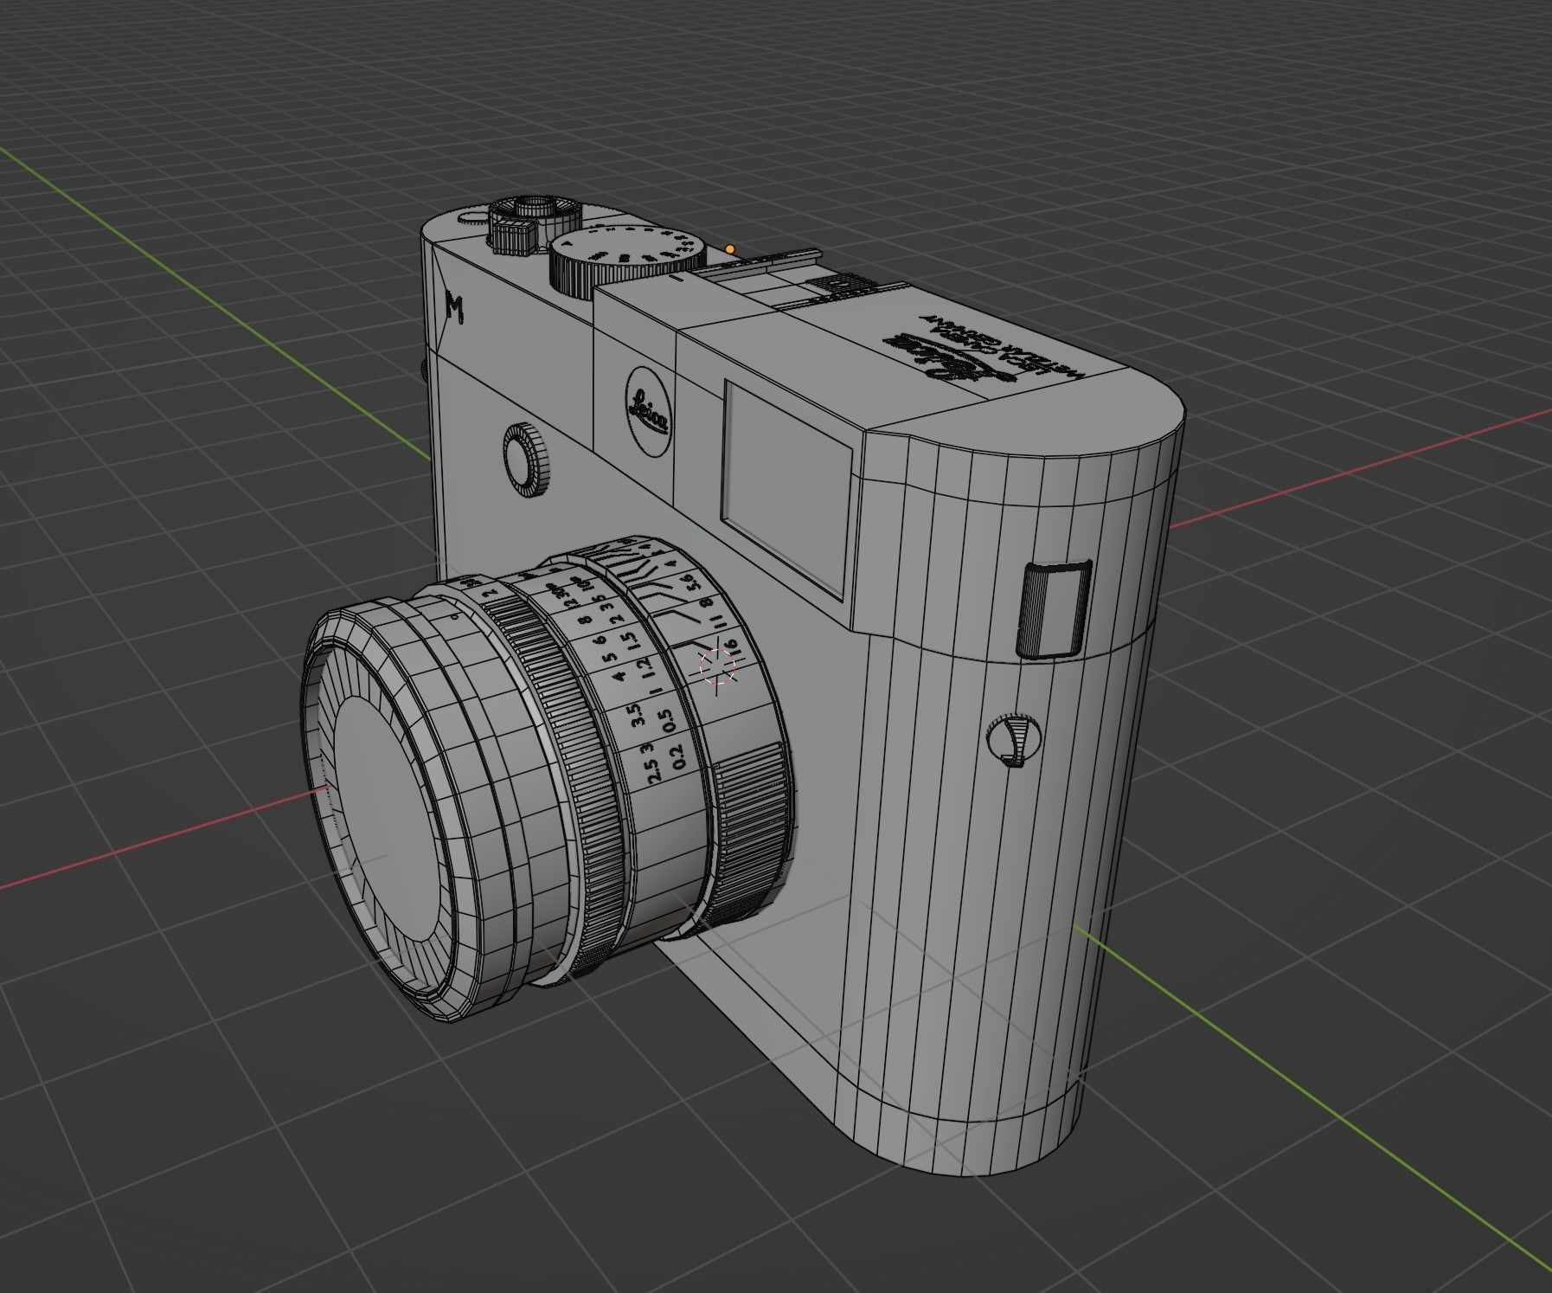This screenshot has width=1552, height=1293.
Task: Select the round knurled button on the camera front
Action: 525,460
